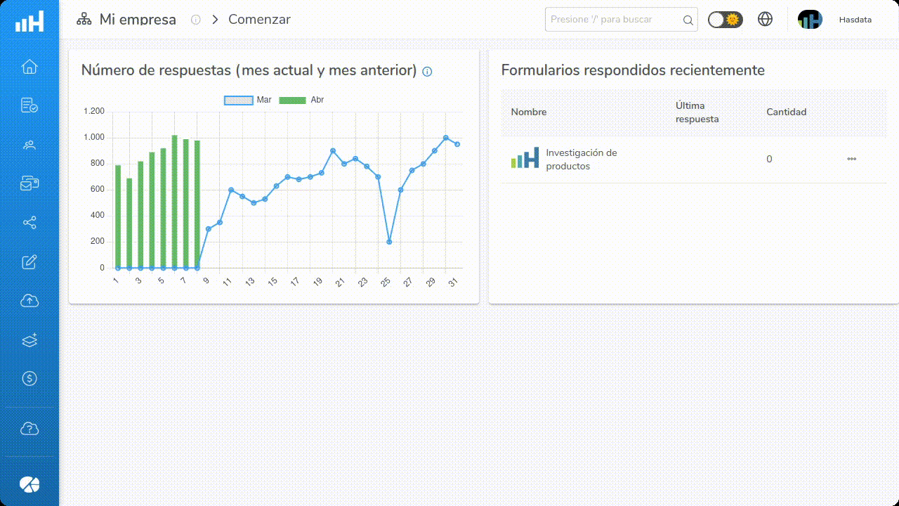Click the search field 'Presione / para buscar'
The width and height of the screenshot is (899, 506).
click(615, 20)
